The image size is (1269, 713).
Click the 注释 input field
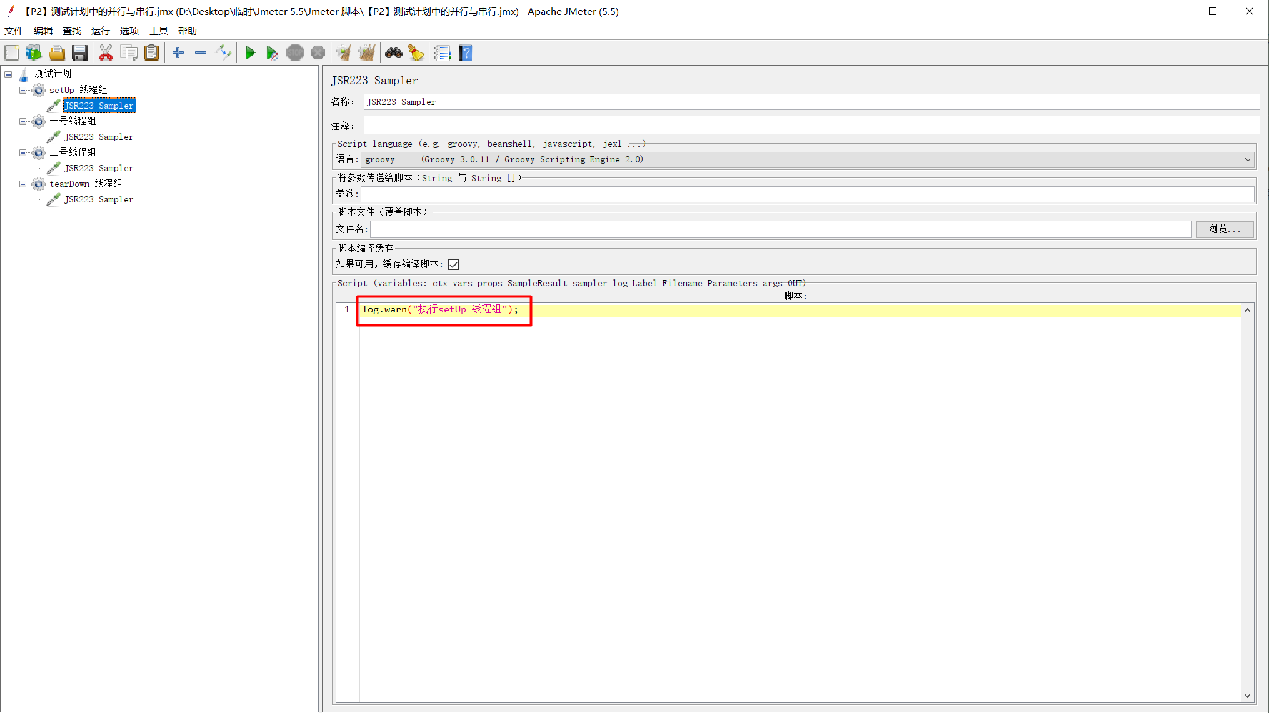pos(811,126)
